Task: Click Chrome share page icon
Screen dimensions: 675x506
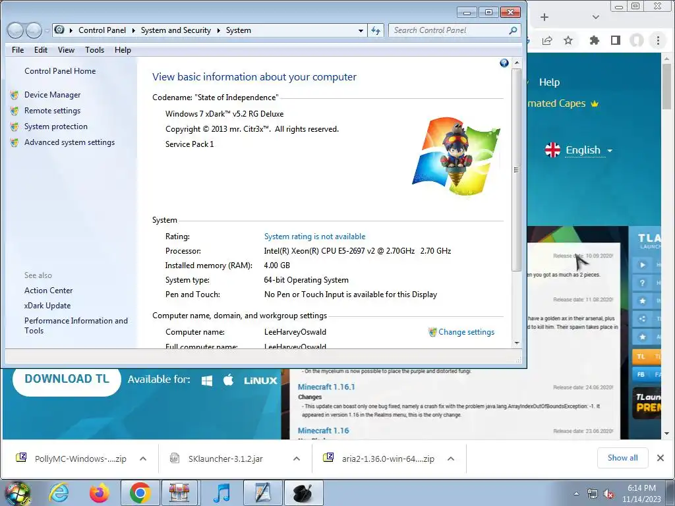Action: point(547,40)
